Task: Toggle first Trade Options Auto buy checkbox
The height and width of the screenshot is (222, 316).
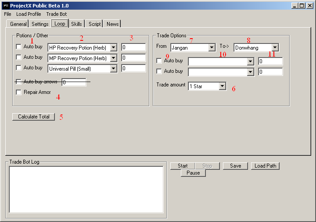Action: pos(159,61)
